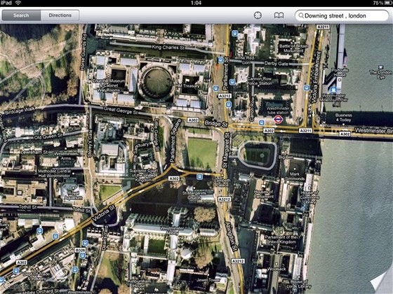
Task: Select the Search mode tab
Action: click(x=21, y=15)
